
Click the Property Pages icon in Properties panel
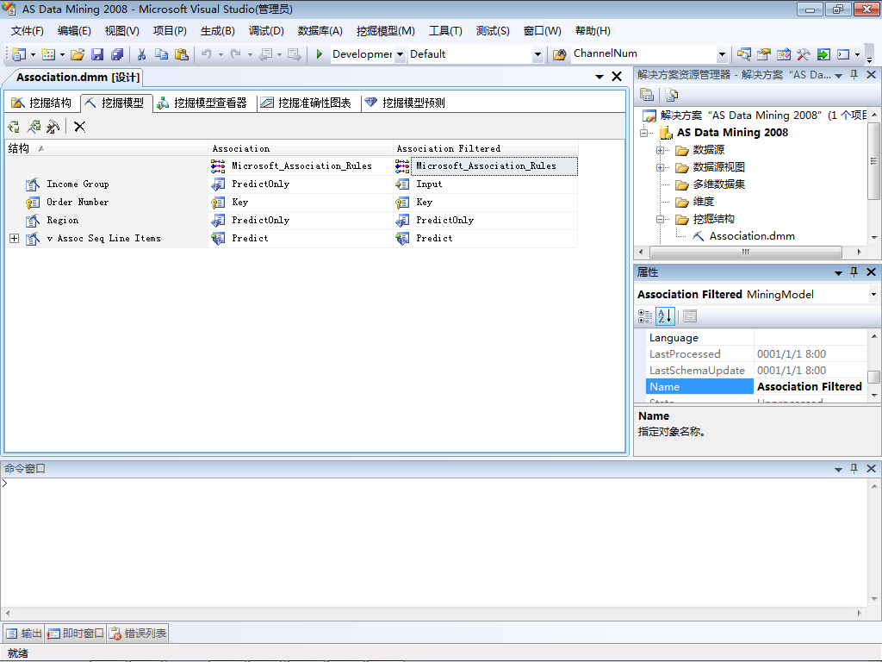[690, 316]
